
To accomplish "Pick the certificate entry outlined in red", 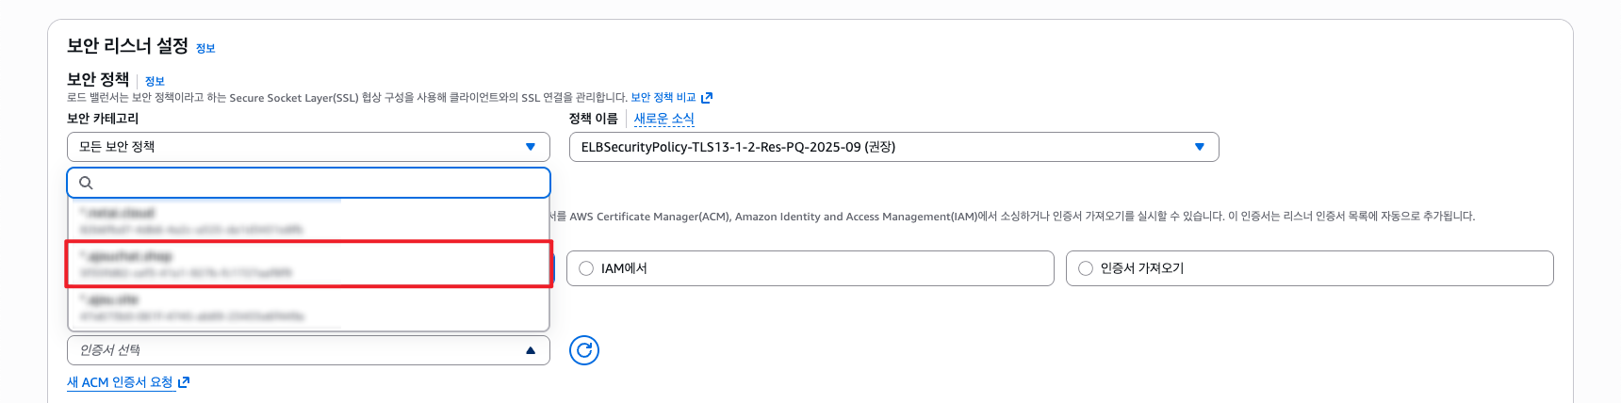I will pyautogui.click(x=308, y=264).
